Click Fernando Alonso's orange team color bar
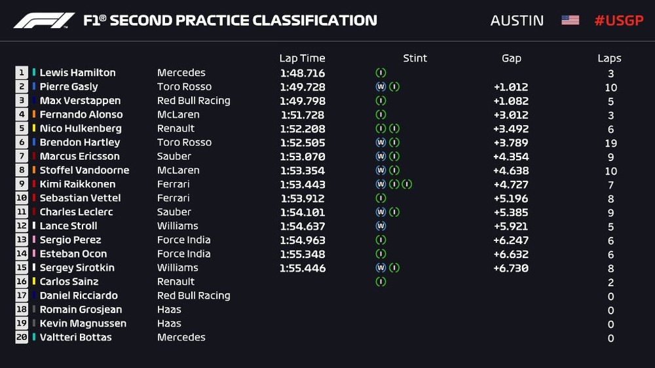The image size is (655, 368). click(34, 115)
